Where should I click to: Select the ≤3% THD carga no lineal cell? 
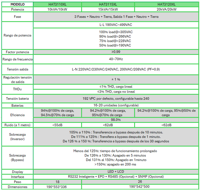115,91
